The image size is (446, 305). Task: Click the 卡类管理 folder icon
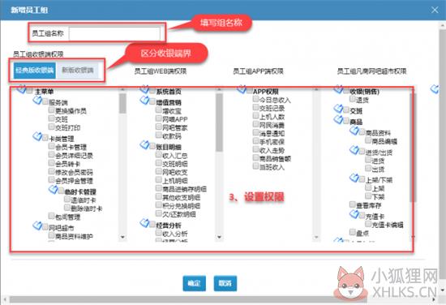click(x=37, y=136)
